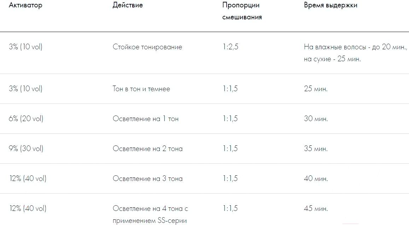The height and width of the screenshot is (225, 409).
Task: Click 12% (40 vol) in the "45 мин." row
Action: [28, 208]
